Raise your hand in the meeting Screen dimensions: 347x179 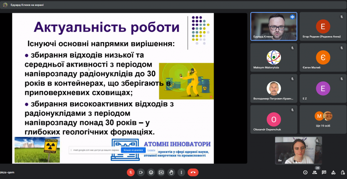click(172, 172)
